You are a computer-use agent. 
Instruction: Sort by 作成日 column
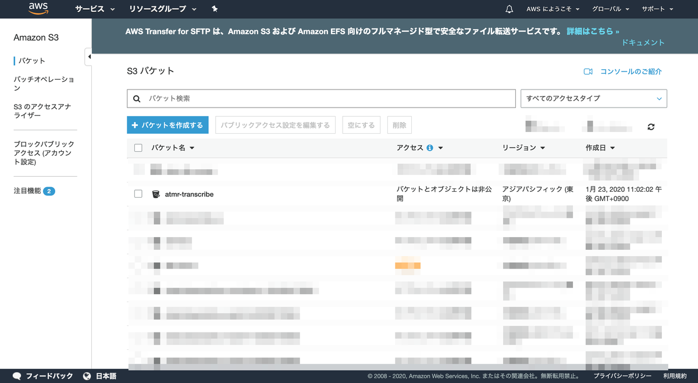click(x=600, y=148)
